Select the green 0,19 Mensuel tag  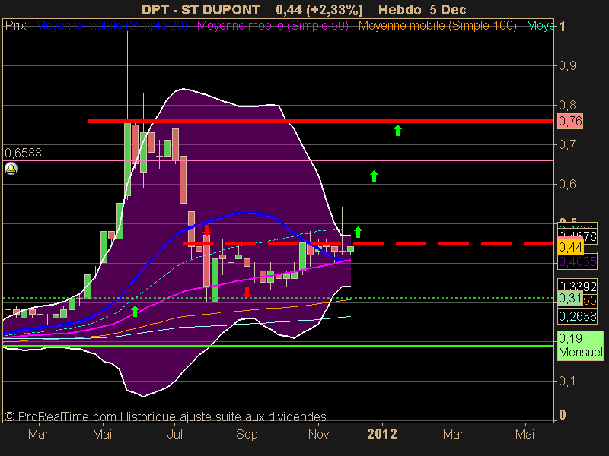580,346
